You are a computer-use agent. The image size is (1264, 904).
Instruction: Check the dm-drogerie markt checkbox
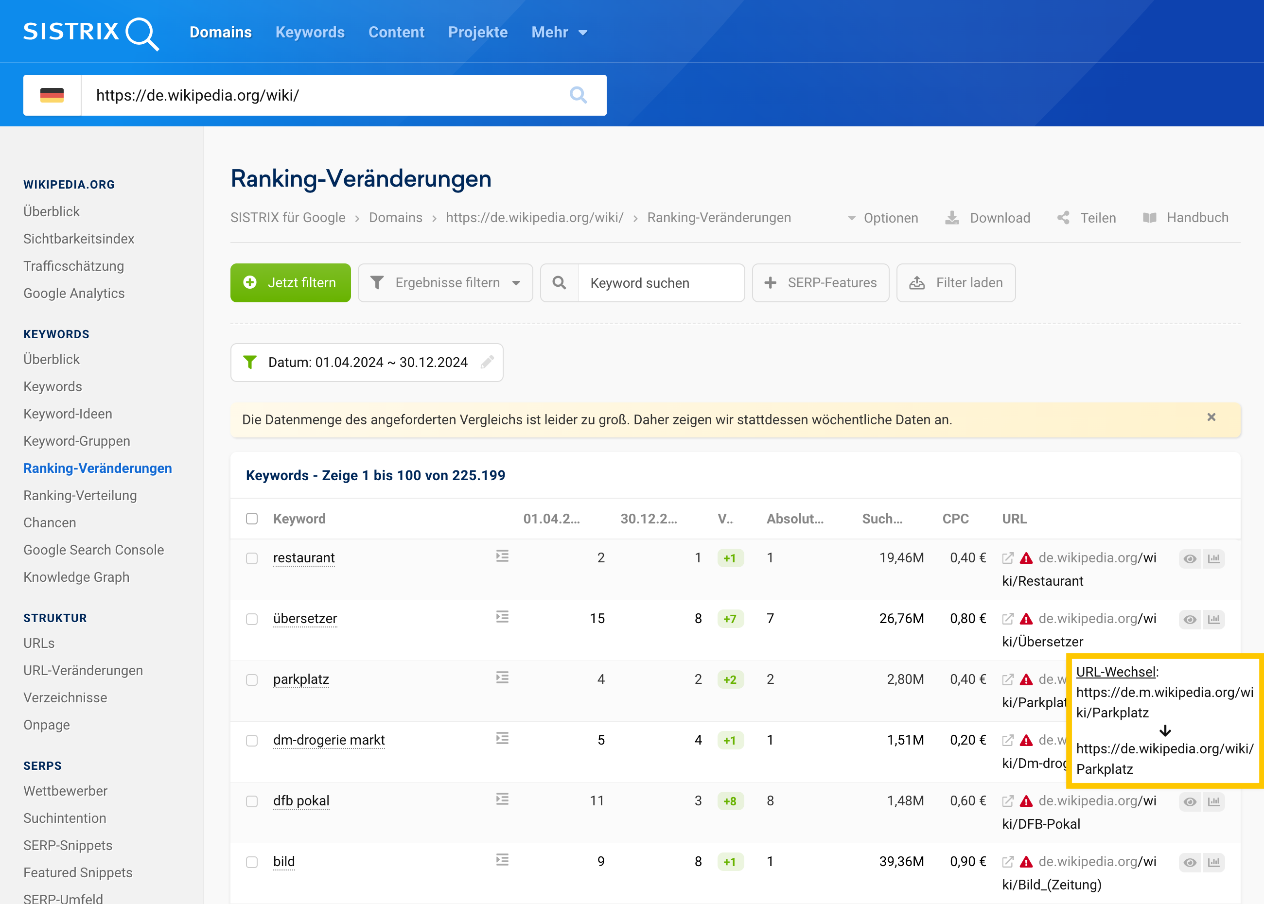(252, 740)
